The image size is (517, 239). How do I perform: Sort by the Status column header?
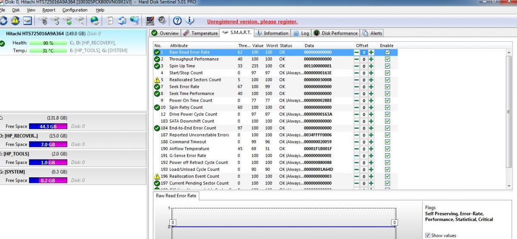(286, 45)
